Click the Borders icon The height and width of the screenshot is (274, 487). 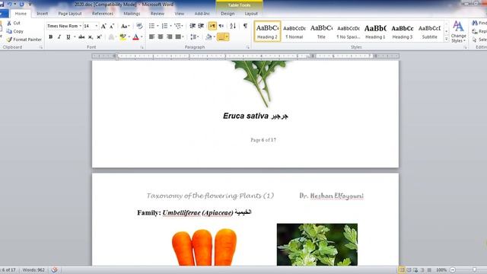(221, 37)
